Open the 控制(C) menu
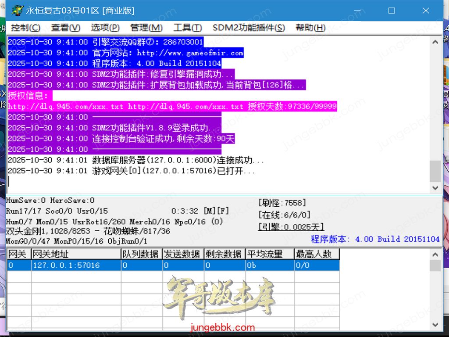Image resolution: width=449 pixels, height=337 pixels. coord(25,28)
